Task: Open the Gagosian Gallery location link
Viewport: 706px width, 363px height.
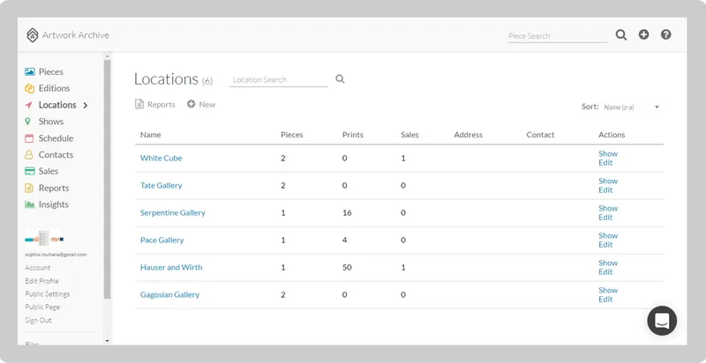Action: [169, 294]
